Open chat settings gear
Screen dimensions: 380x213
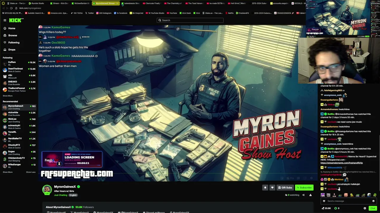click(365, 208)
